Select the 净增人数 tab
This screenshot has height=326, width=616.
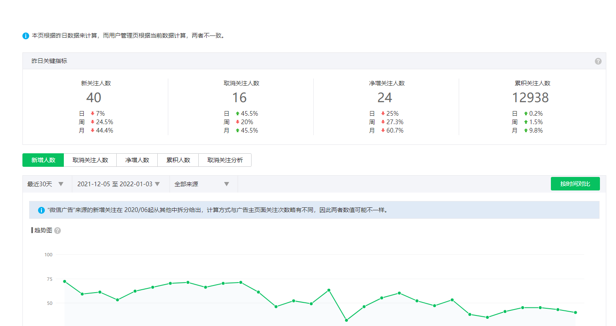pyautogui.click(x=137, y=160)
